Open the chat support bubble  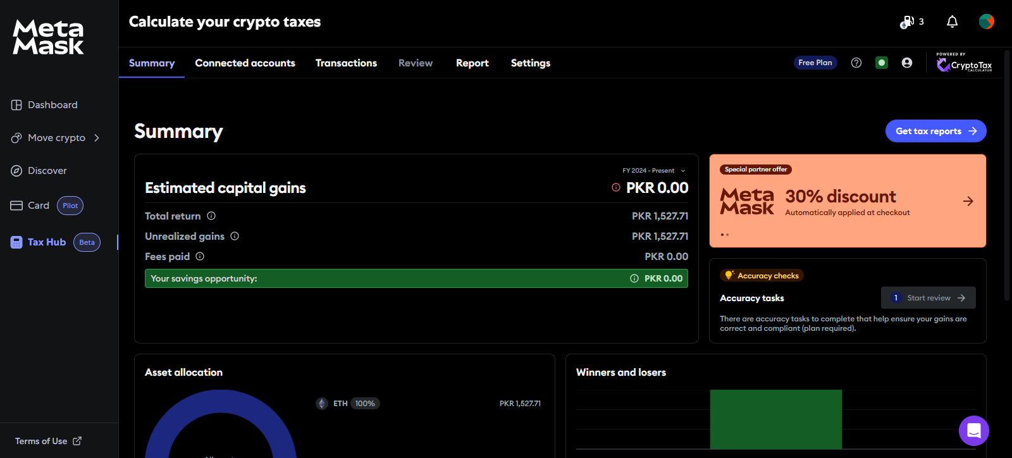tap(974, 431)
